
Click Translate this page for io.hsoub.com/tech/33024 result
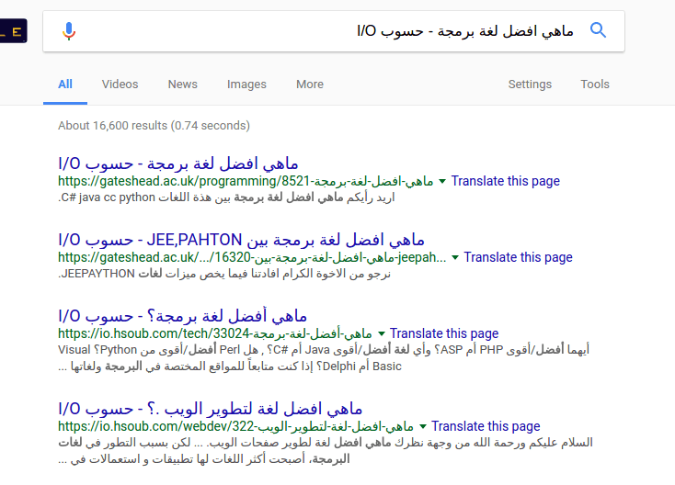444,333
